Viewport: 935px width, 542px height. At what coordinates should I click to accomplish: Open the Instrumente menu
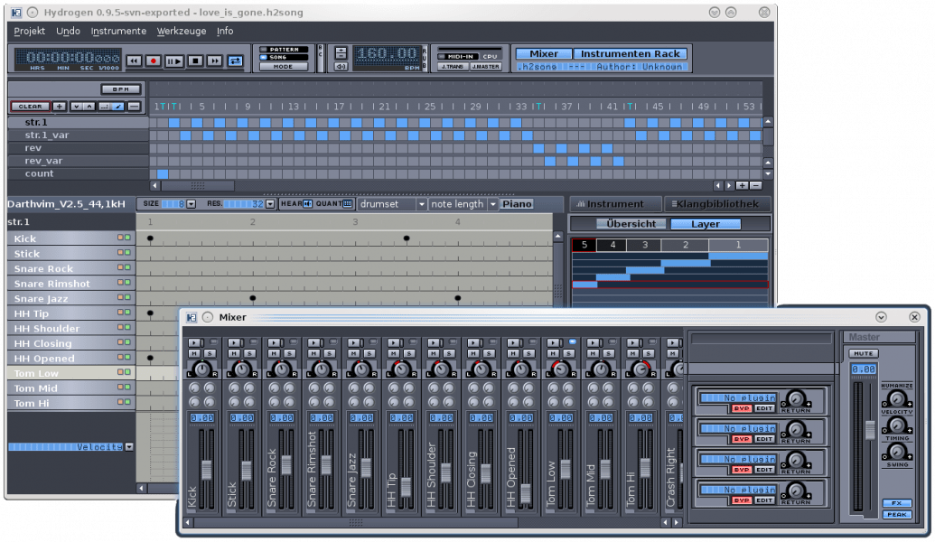118,31
